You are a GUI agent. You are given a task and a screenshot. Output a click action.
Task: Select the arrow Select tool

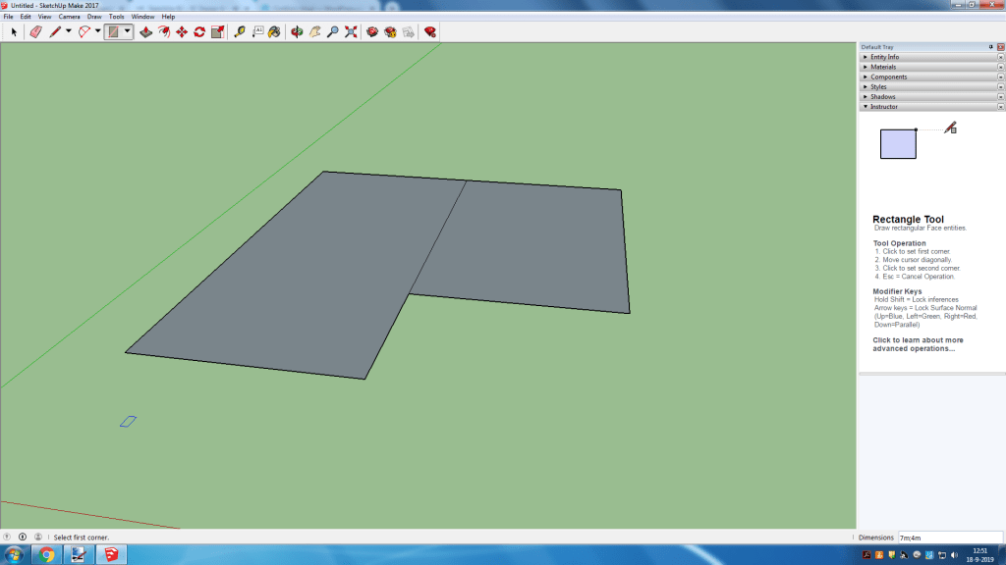(x=14, y=32)
